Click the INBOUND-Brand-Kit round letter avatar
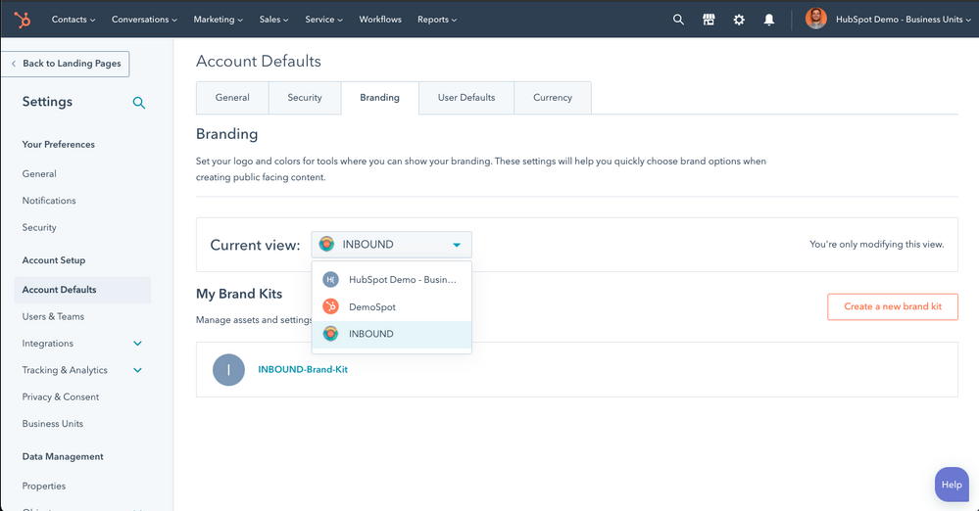Screen dimensions: 979x511 coord(228,369)
